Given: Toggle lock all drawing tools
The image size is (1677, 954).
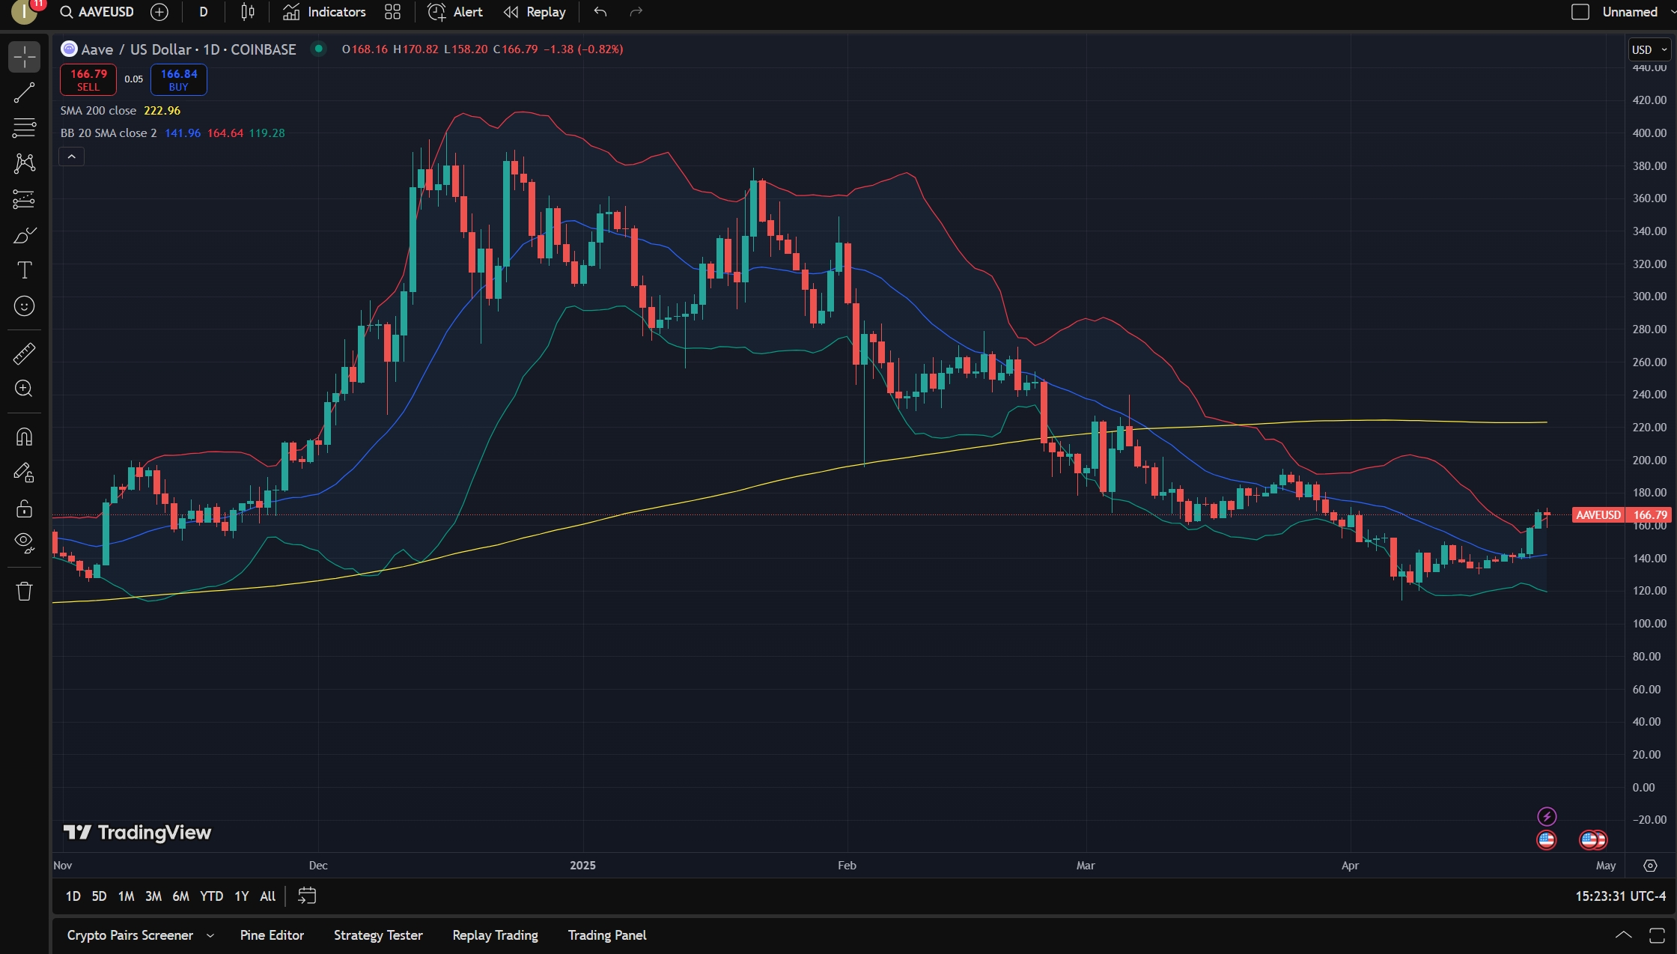Looking at the screenshot, I should click(24, 509).
